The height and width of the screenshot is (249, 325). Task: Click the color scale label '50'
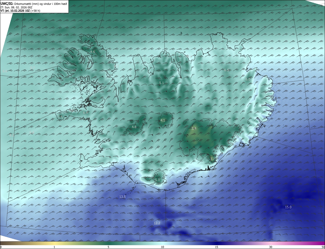323,247
